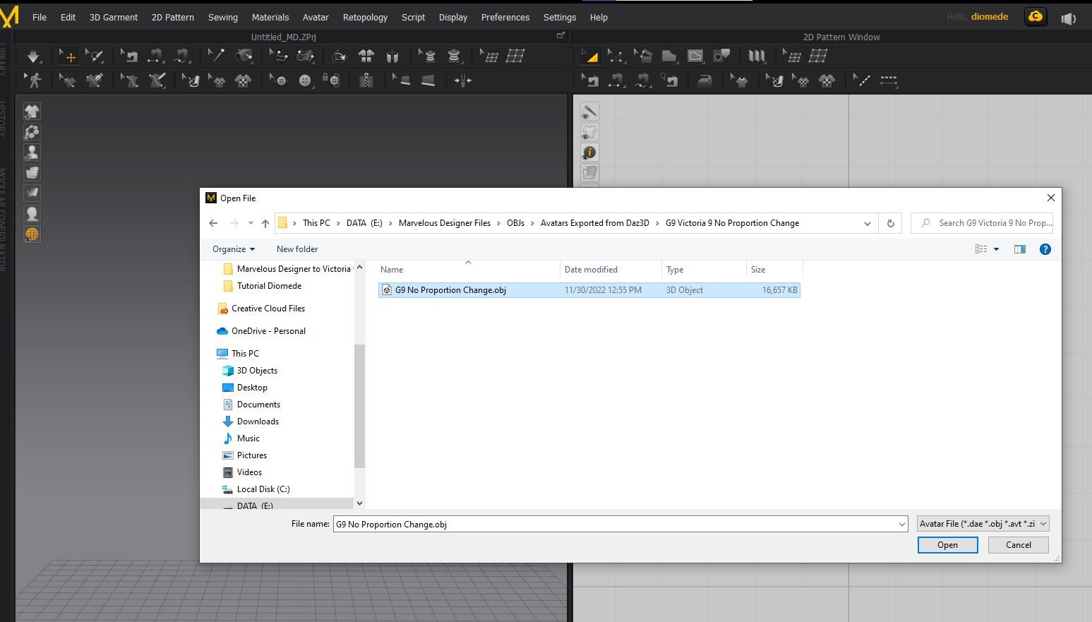Select the Steam iron tool in 2D toolbar
Screen dimensions: 1092x622
pos(704,80)
